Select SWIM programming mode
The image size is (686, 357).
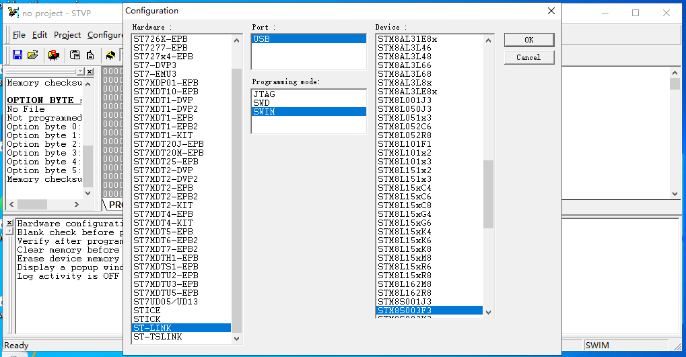click(309, 112)
